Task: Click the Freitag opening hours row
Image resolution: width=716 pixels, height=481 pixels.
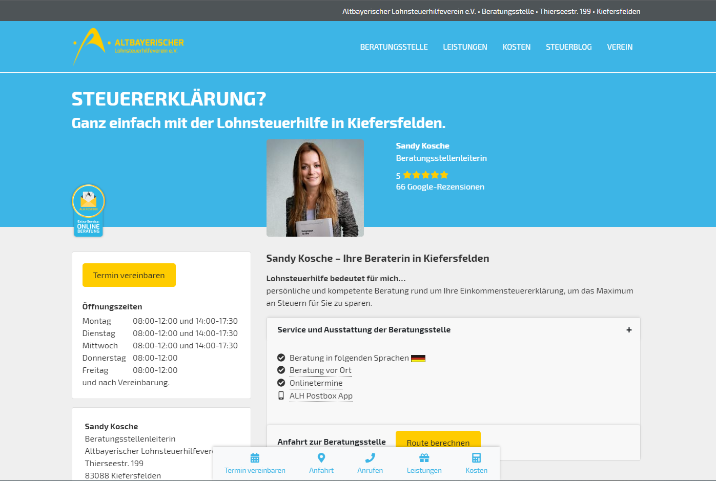Action: point(130,370)
